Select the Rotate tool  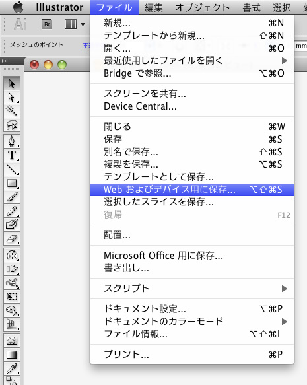(x=12, y=255)
